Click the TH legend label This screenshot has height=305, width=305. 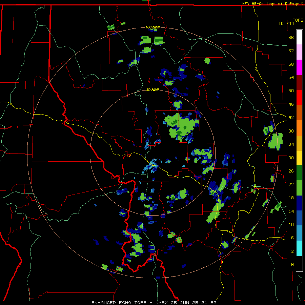(x=291, y=265)
